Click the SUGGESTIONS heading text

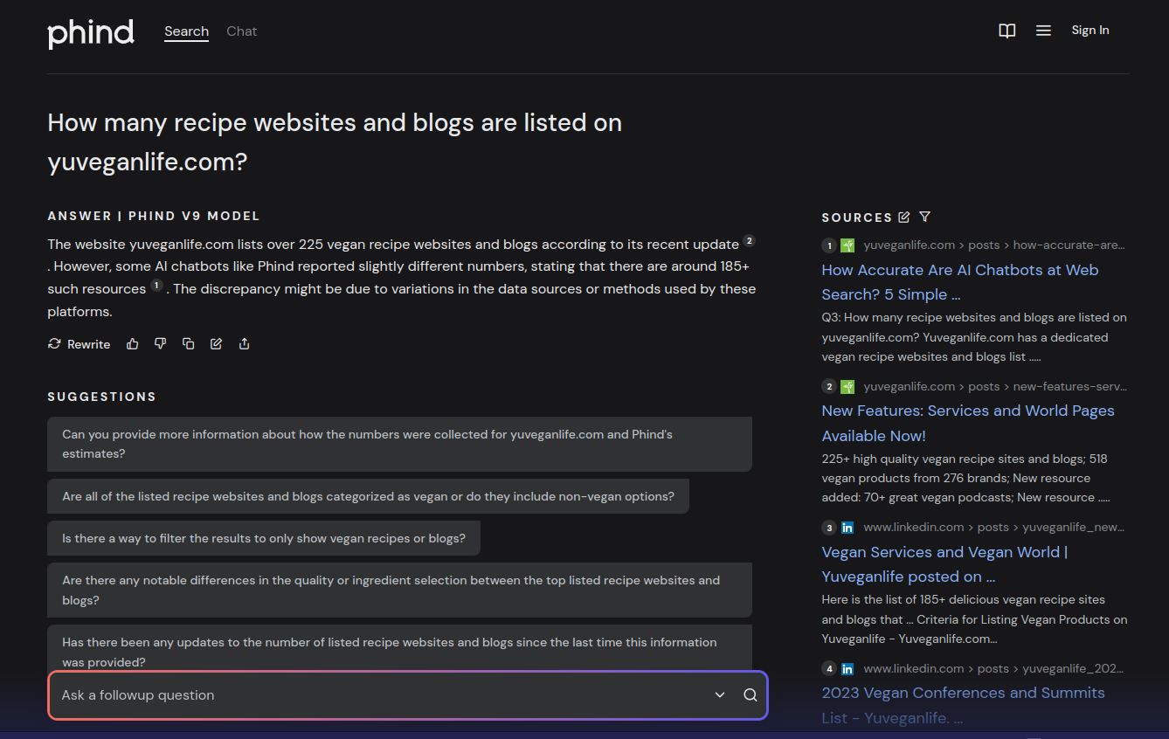click(101, 397)
